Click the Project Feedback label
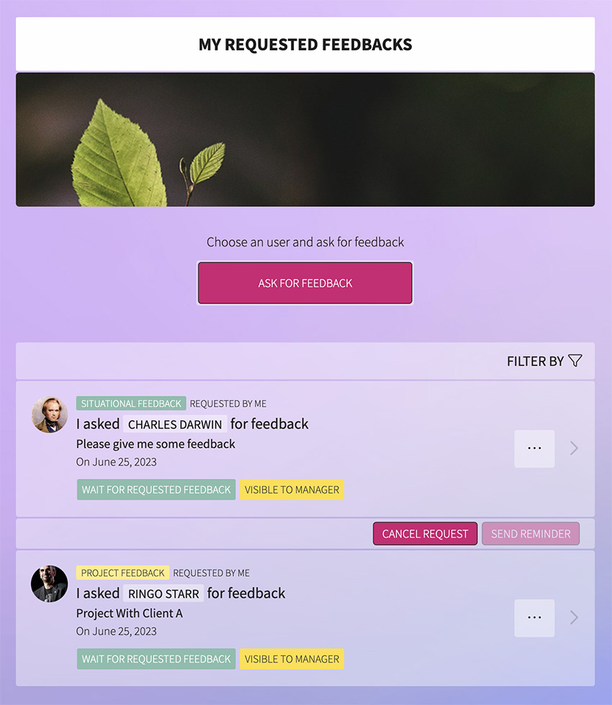The image size is (612, 705). tap(122, 573)
